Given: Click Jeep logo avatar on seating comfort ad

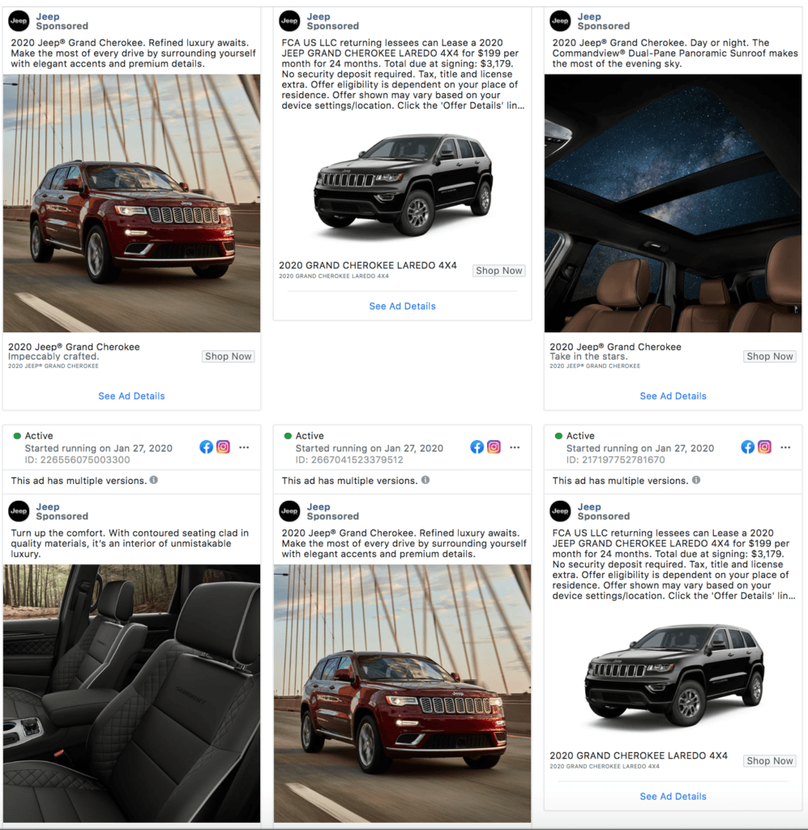Looking at the screenshot, I should tap(19, 511).
